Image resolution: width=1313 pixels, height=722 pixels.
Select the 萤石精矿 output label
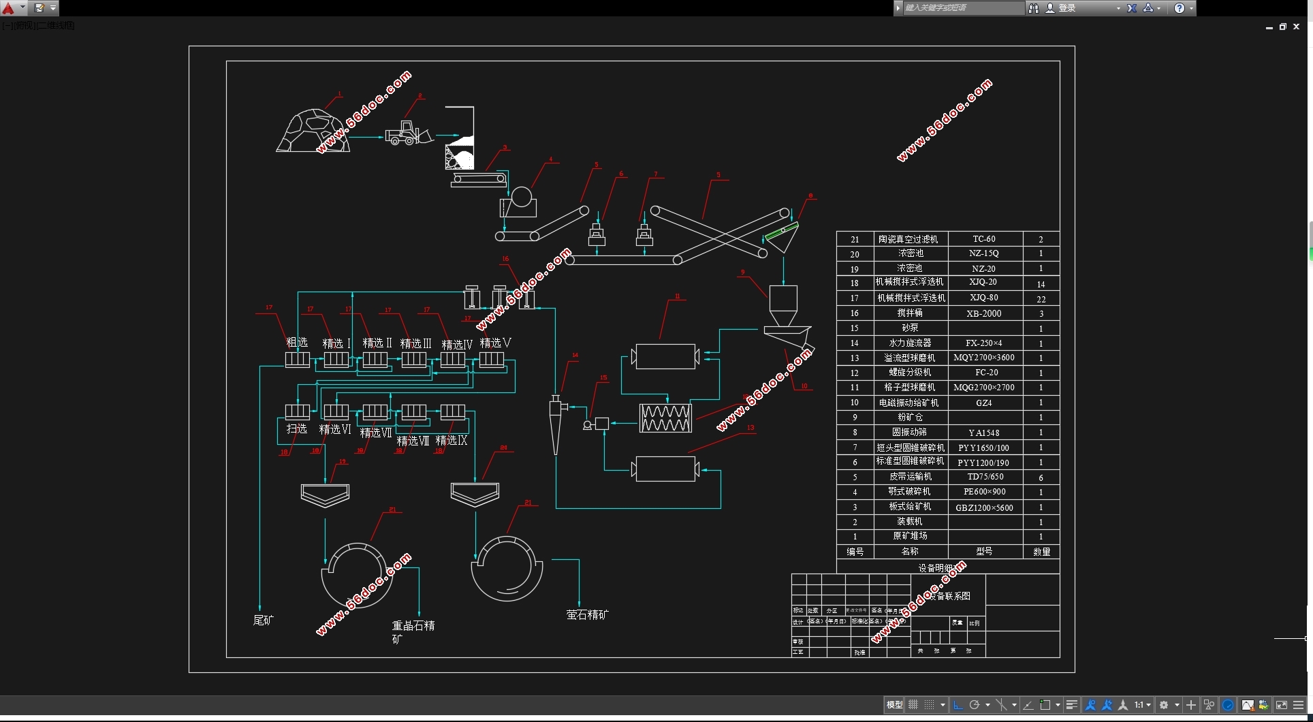pyautogui.click(x=588, y=614)
